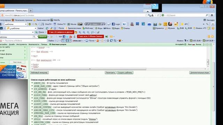This screenshot has height=125, width=223.
Task: Click the Нравится toolbar button
Action: (x=158, y=28)
